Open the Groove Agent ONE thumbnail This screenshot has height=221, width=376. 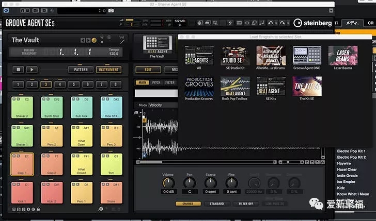pyautogui.click(x=307, y=56)
